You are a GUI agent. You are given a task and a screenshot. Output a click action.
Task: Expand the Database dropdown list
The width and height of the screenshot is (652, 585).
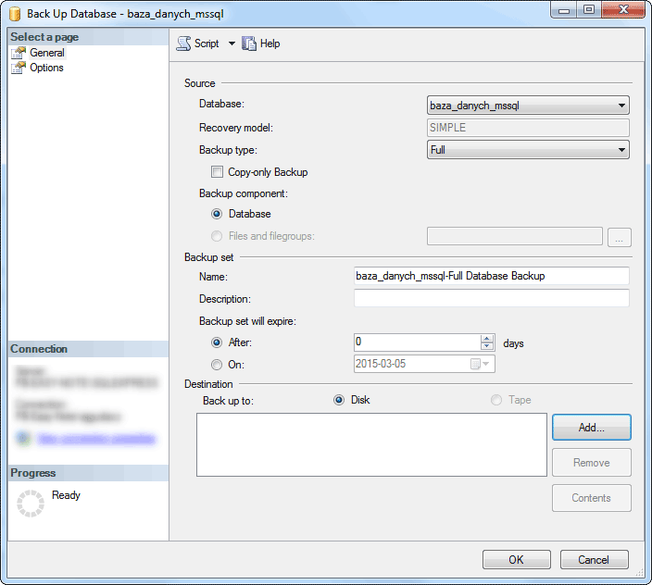coord(621,106)
